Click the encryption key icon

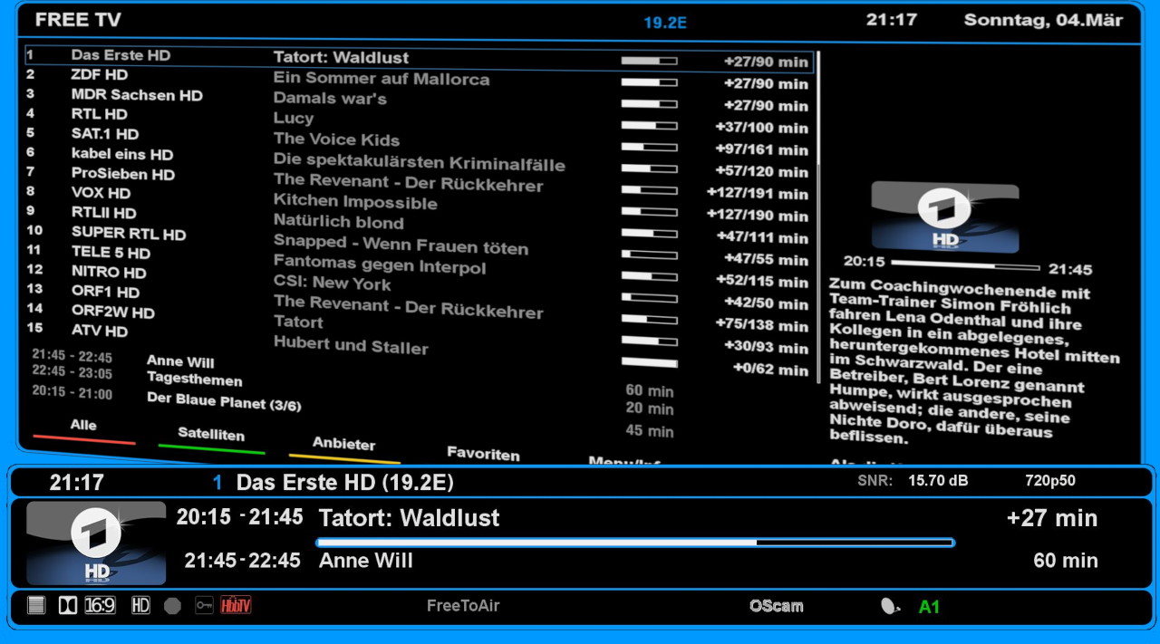coord(204,605)
